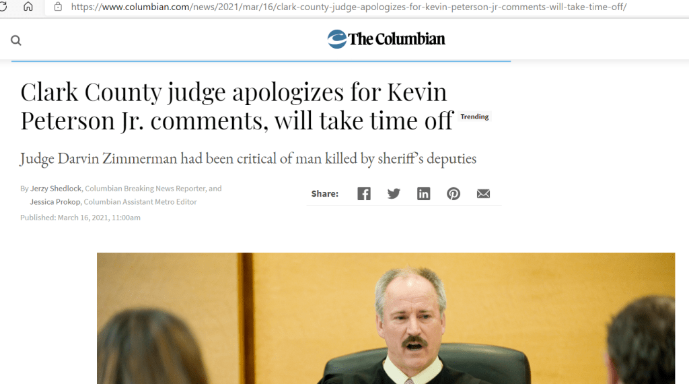Image resolution: width=689 pixels, height=384 pixels.
Task: Click the Judge Darvin Zimmerman subheadline
Action: click(248, 158)
